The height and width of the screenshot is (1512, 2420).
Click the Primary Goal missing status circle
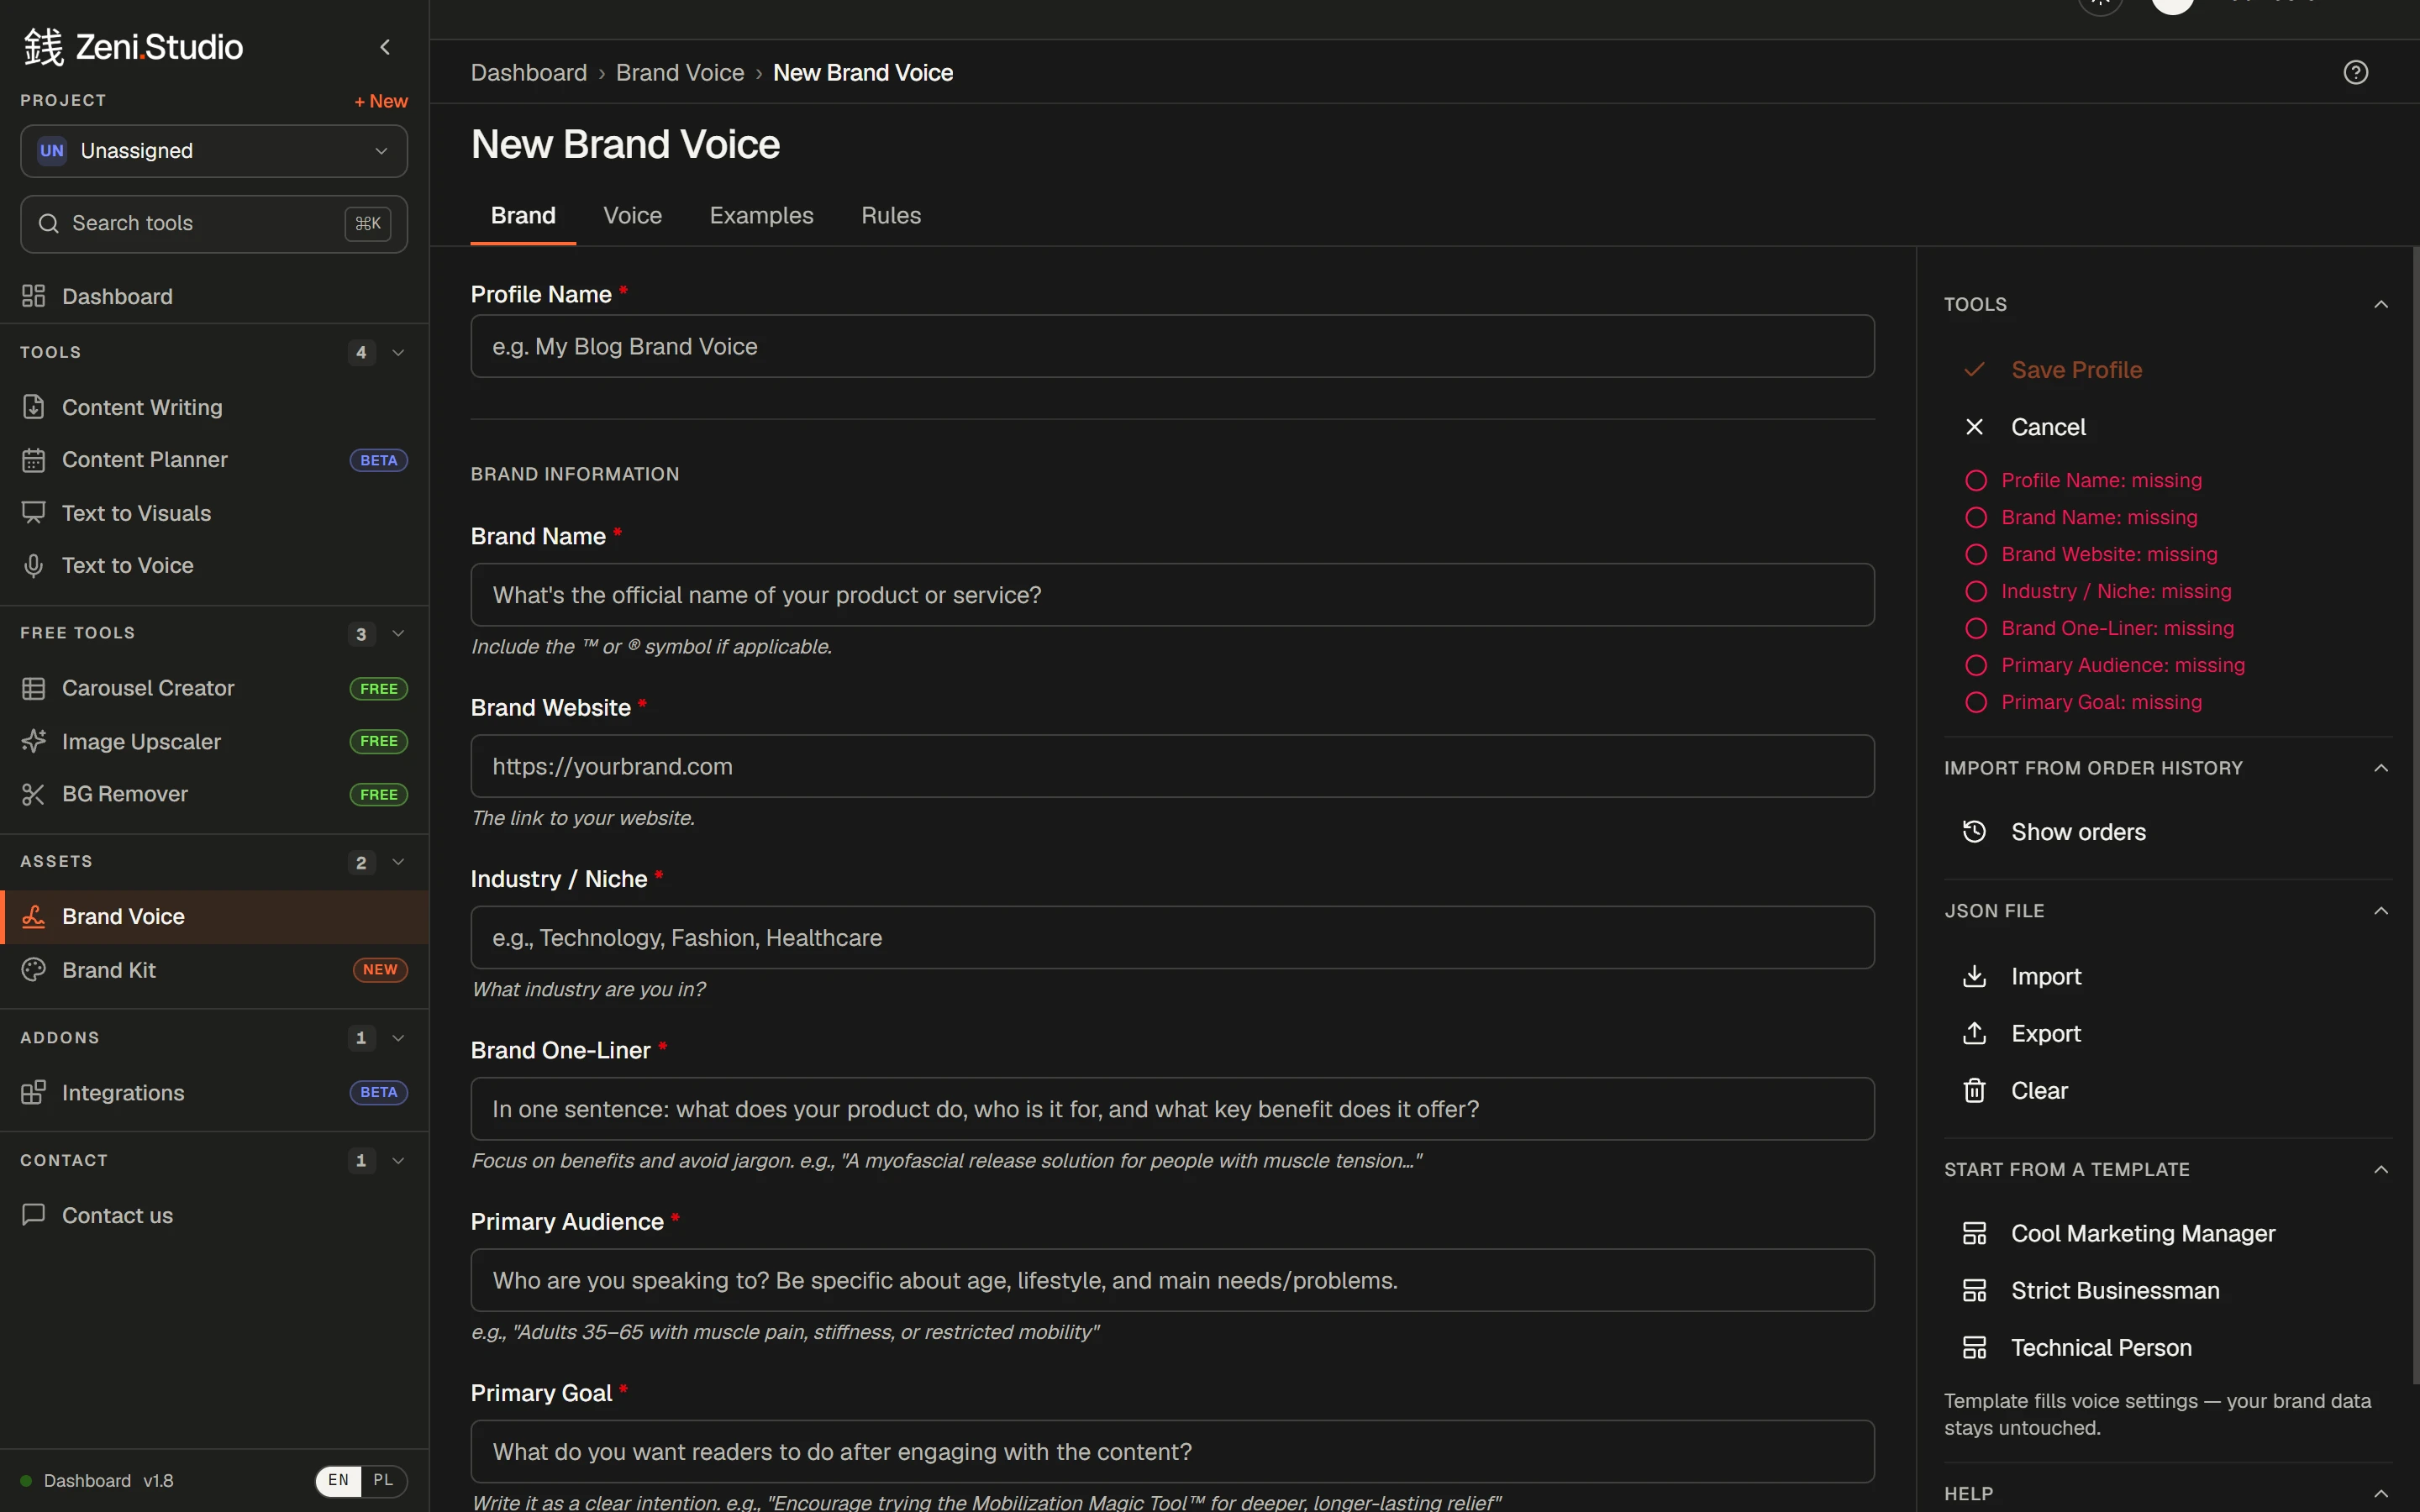pyautogui.click(x=1975, y=703)
